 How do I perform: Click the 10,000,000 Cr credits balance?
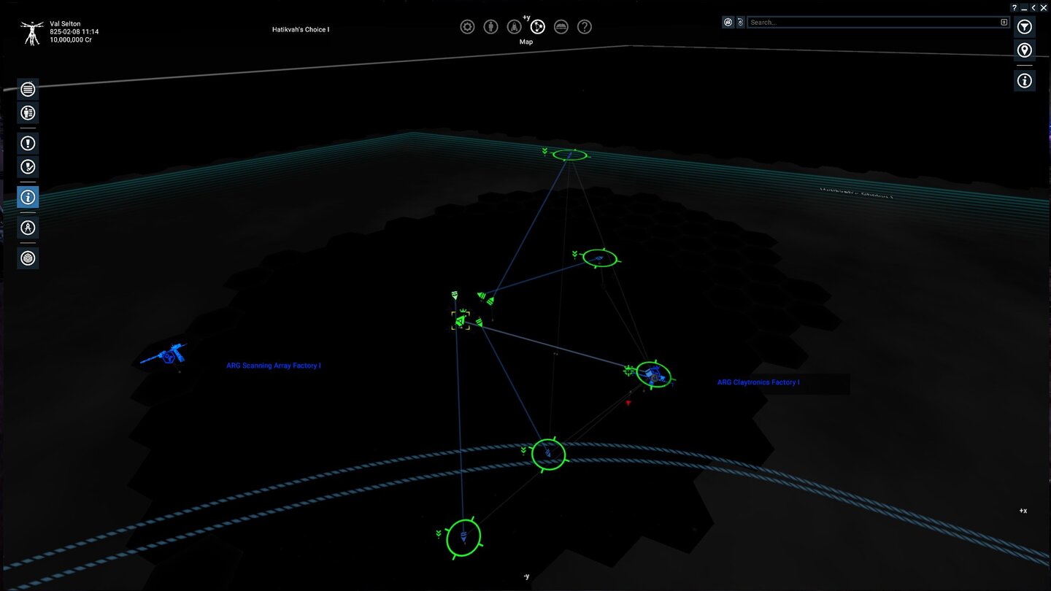71,40
